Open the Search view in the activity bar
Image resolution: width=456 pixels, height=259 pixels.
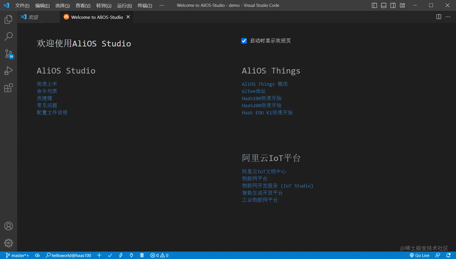pyautogui.click(x=8, y=36)
